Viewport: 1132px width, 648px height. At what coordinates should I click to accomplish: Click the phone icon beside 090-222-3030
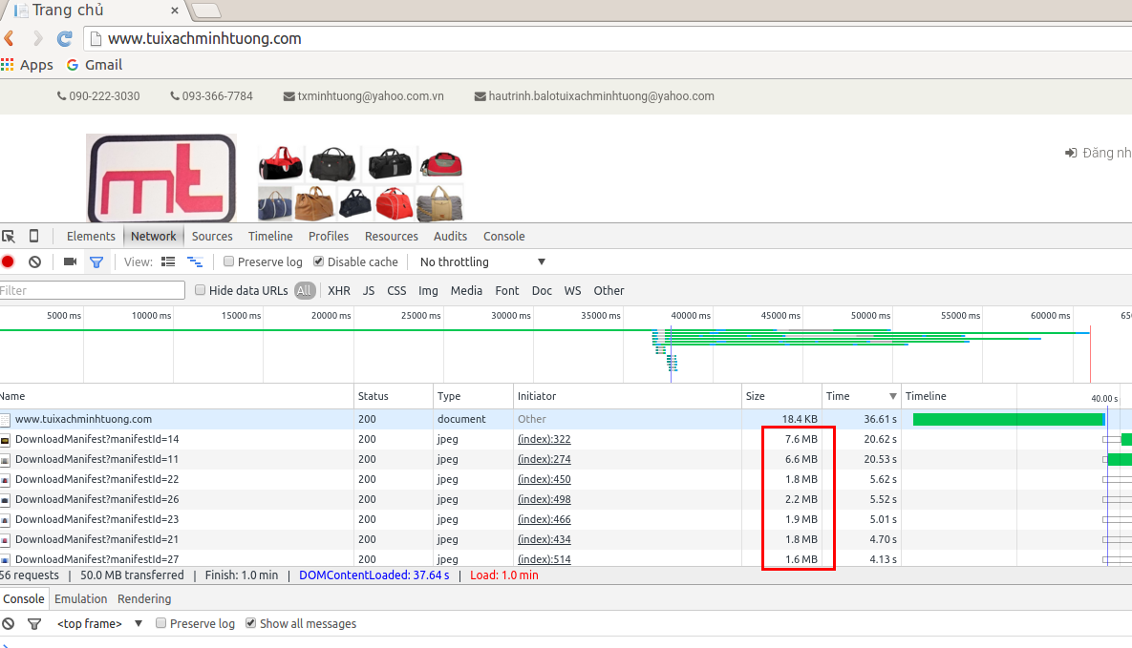(61, 96)
